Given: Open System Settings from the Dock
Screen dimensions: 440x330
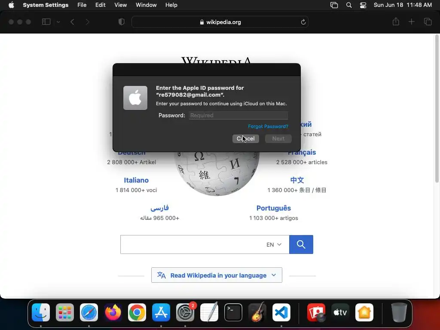Looking at the screenshot, I should click(x=185, y=312).
